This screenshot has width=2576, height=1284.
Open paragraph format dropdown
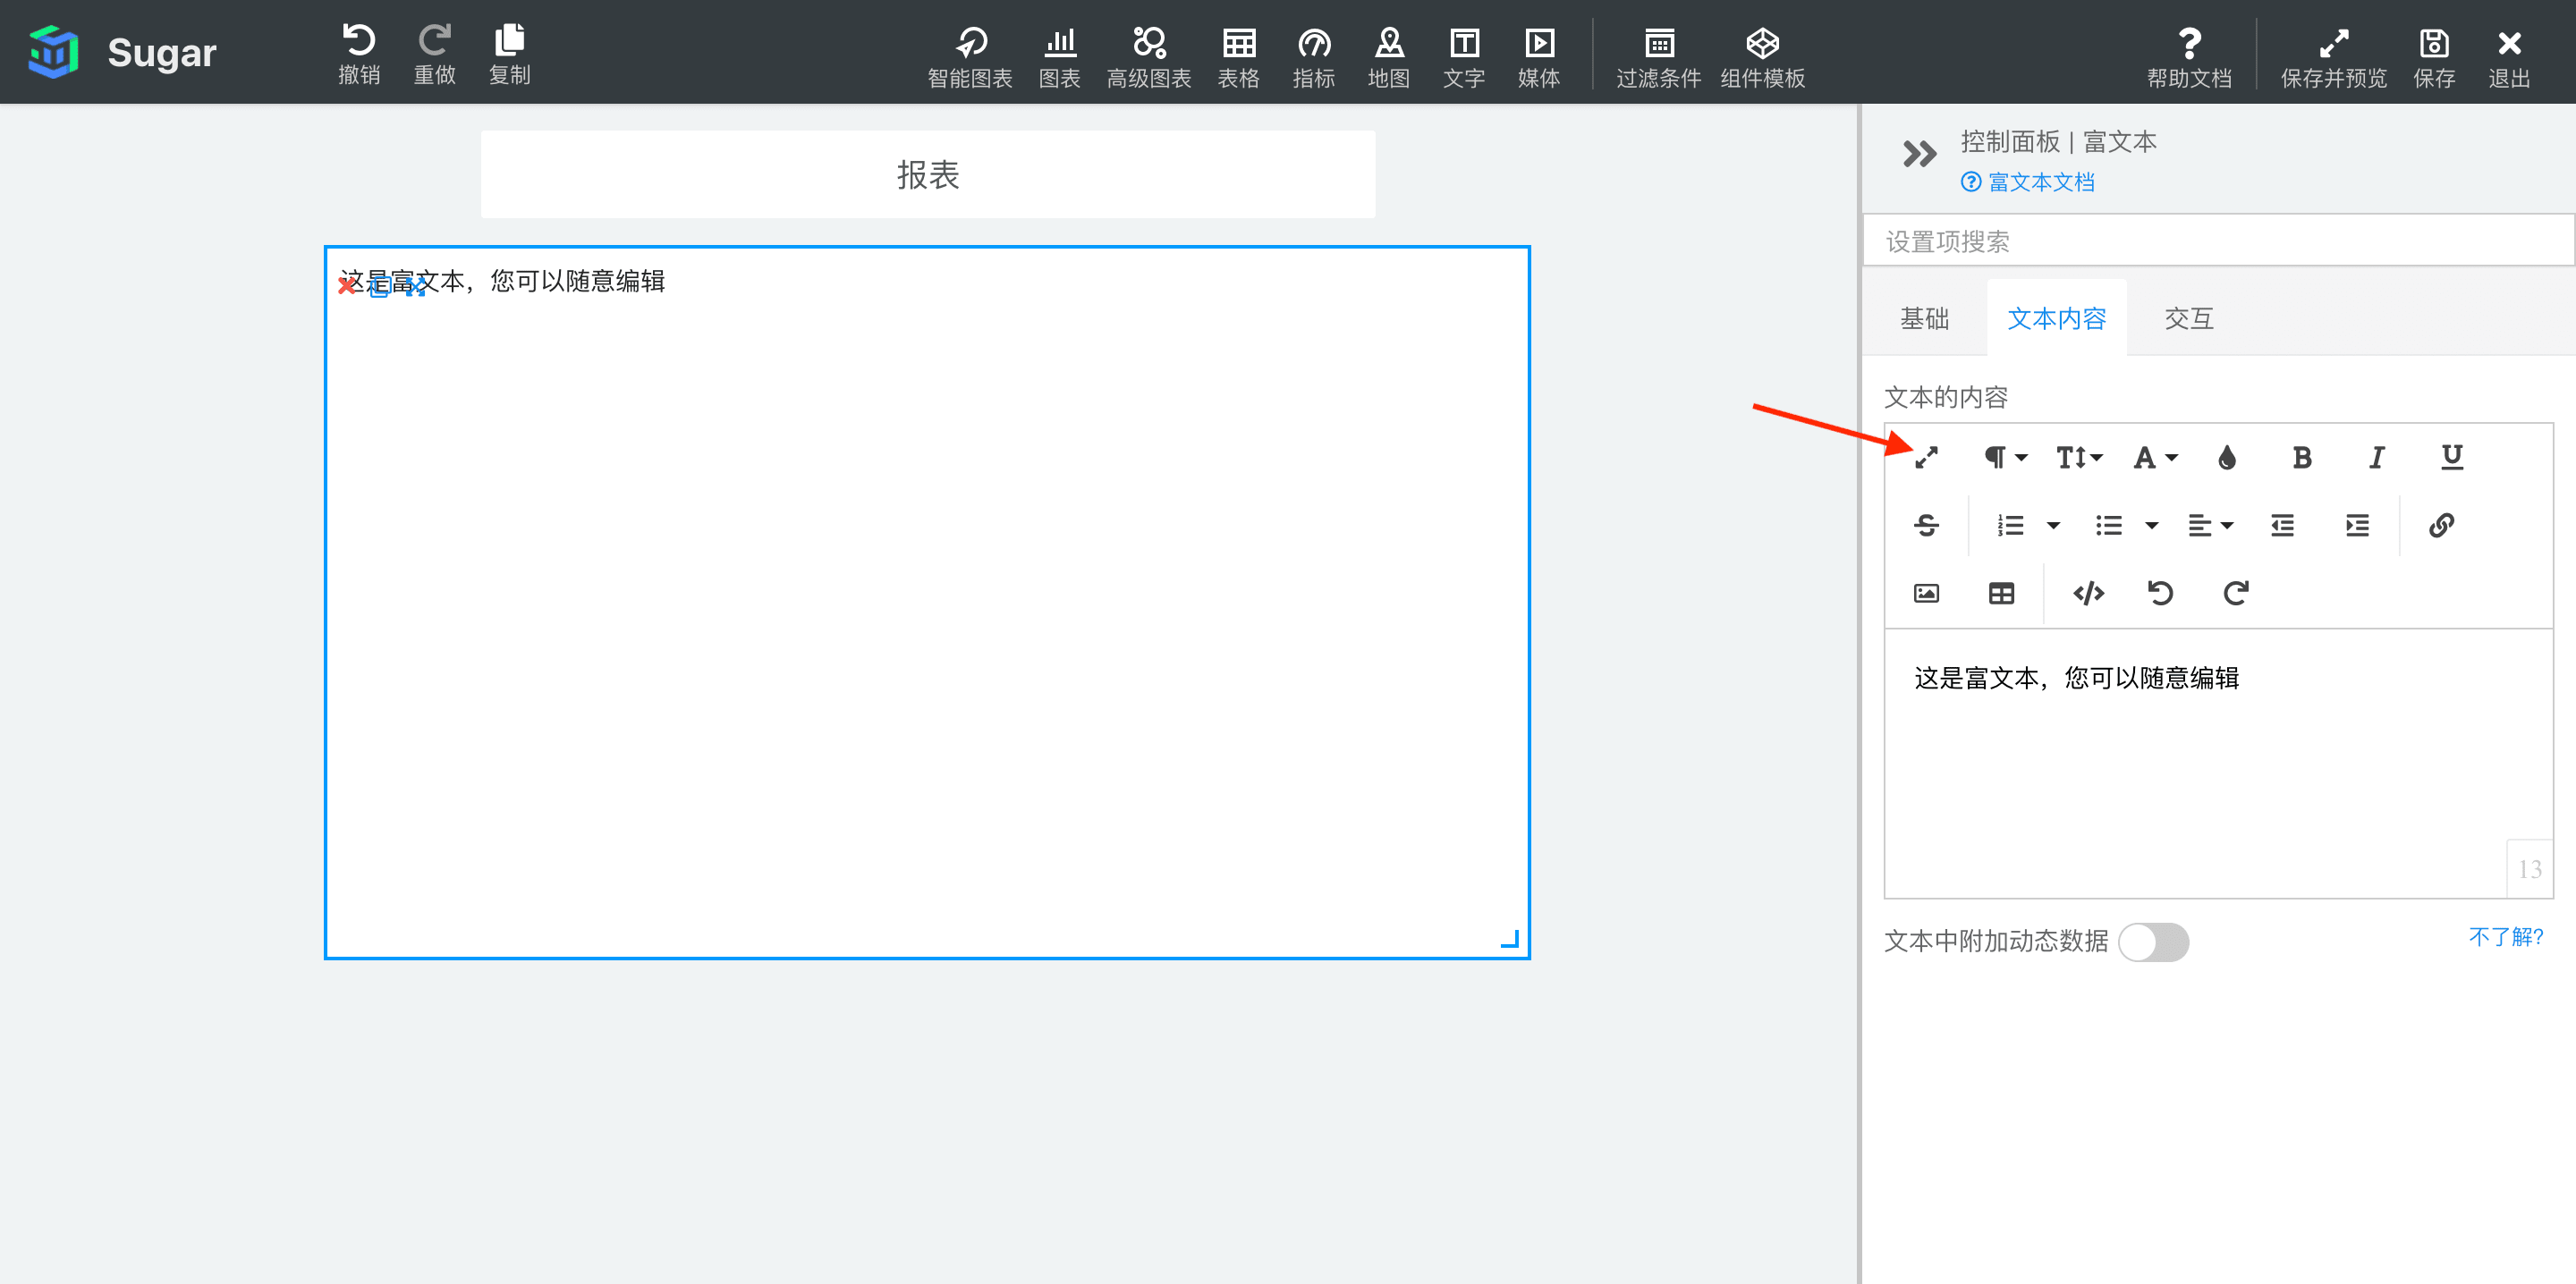pyautogui.click(x=2005, y=457)
